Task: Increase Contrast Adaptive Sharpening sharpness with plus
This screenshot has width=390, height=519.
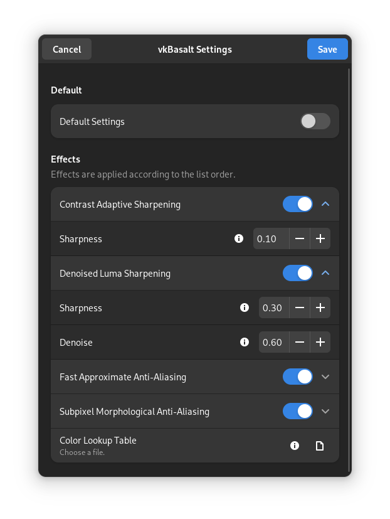Action: (320, 238)
